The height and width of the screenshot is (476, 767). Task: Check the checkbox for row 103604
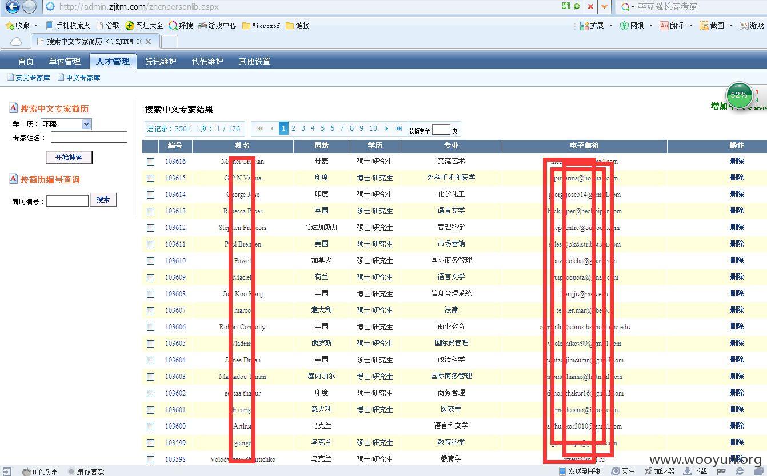150,360
